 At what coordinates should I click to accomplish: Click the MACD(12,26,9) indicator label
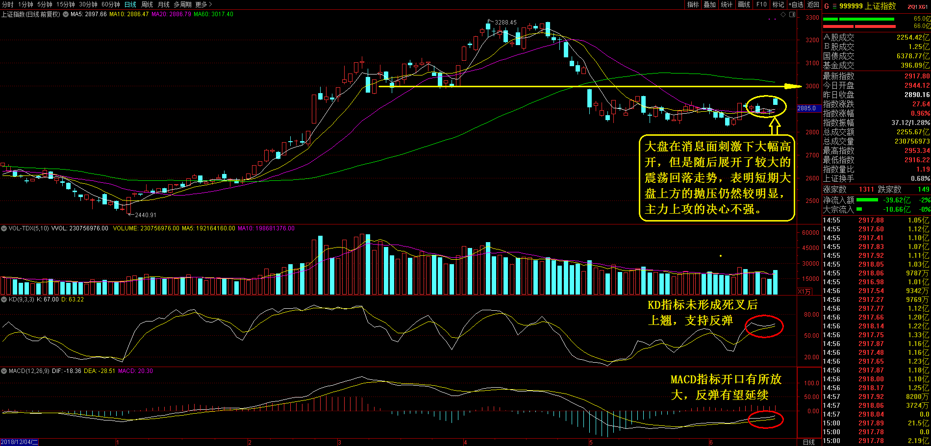(x=29, y=371)
